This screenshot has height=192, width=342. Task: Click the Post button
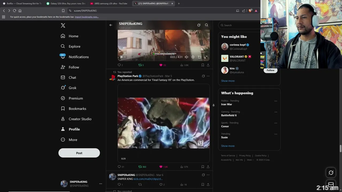pos(79,153)
